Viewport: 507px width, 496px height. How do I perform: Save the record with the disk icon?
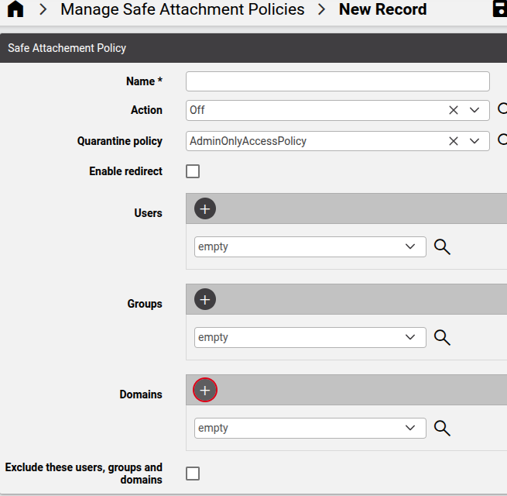click(x=500, y=9)
